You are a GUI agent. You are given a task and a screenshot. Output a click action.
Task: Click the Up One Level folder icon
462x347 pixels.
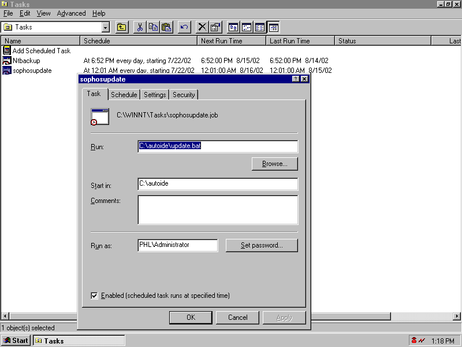point(122,27)
